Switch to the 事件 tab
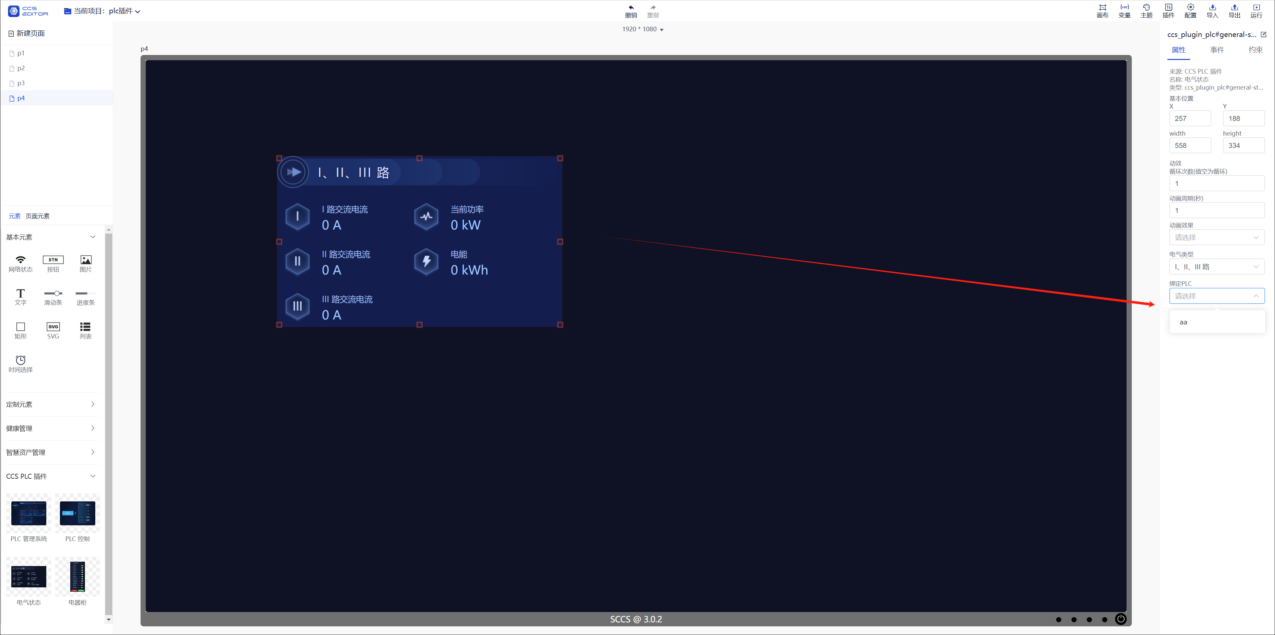 pos(1217,50)
